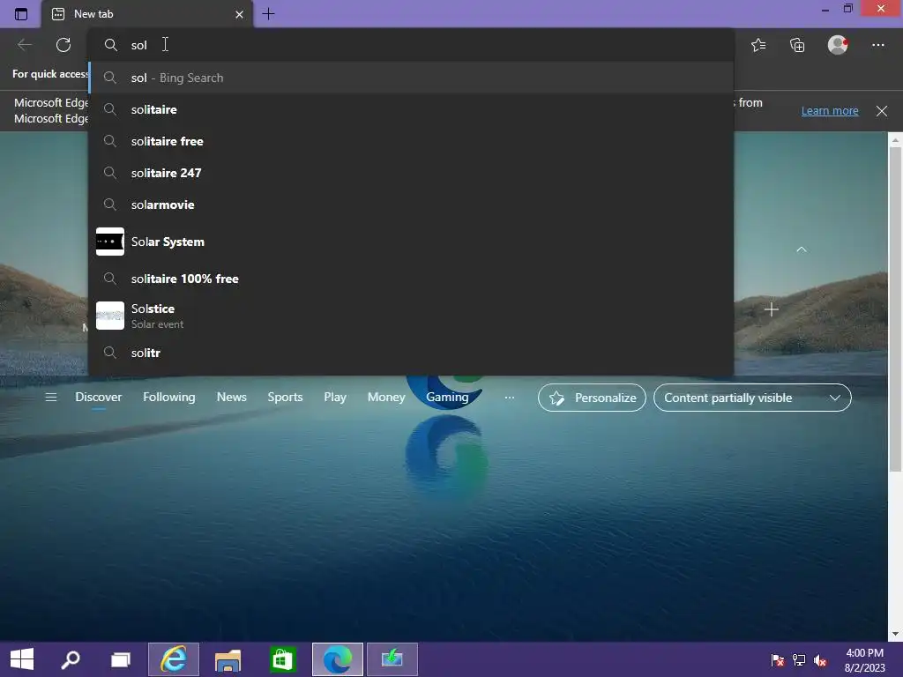
Task: Click the address bar search magnifier icon
Action: click(110, 45)
